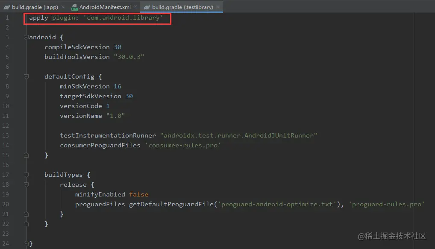Click the 'proguard-rules.pro' string
The width and height of the screenshot is (435, 249).
point(387,204)
